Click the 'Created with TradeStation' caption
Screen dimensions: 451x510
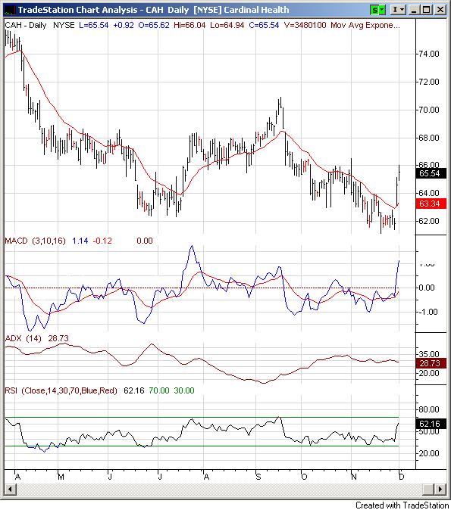[x=402, y=505]
